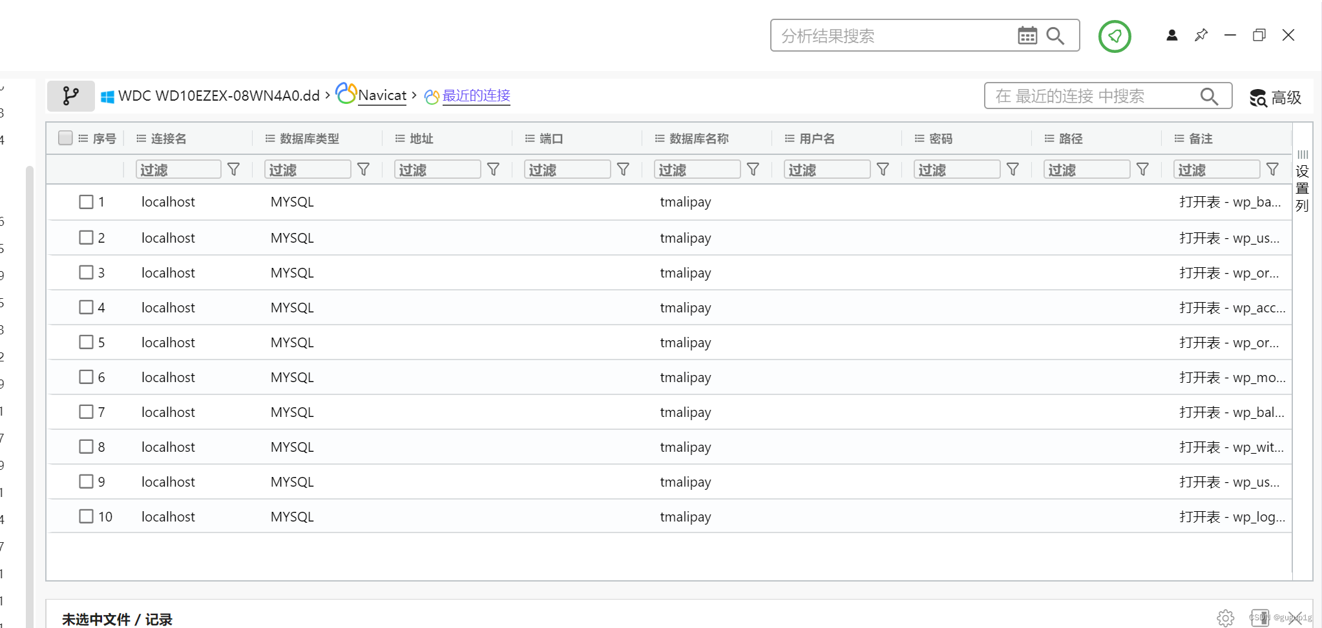Click the filter funnel for the 密码 column
Image resolution: width=1322 pixels, height=628 pixels.
click(1013, 169)
